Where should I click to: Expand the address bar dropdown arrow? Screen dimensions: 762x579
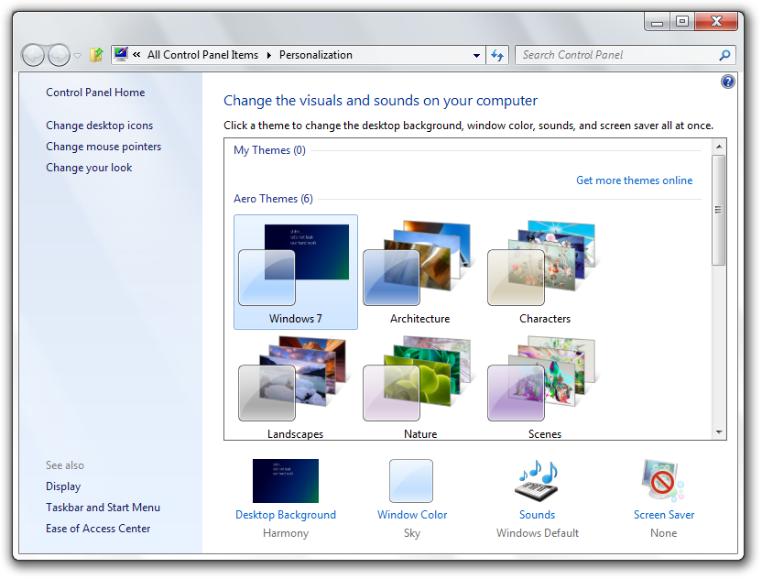[477, 55]
